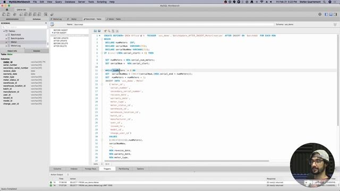Go to the Workbench home screen
This screenshot has width=340, height=191.
click(x=7, y=10)
